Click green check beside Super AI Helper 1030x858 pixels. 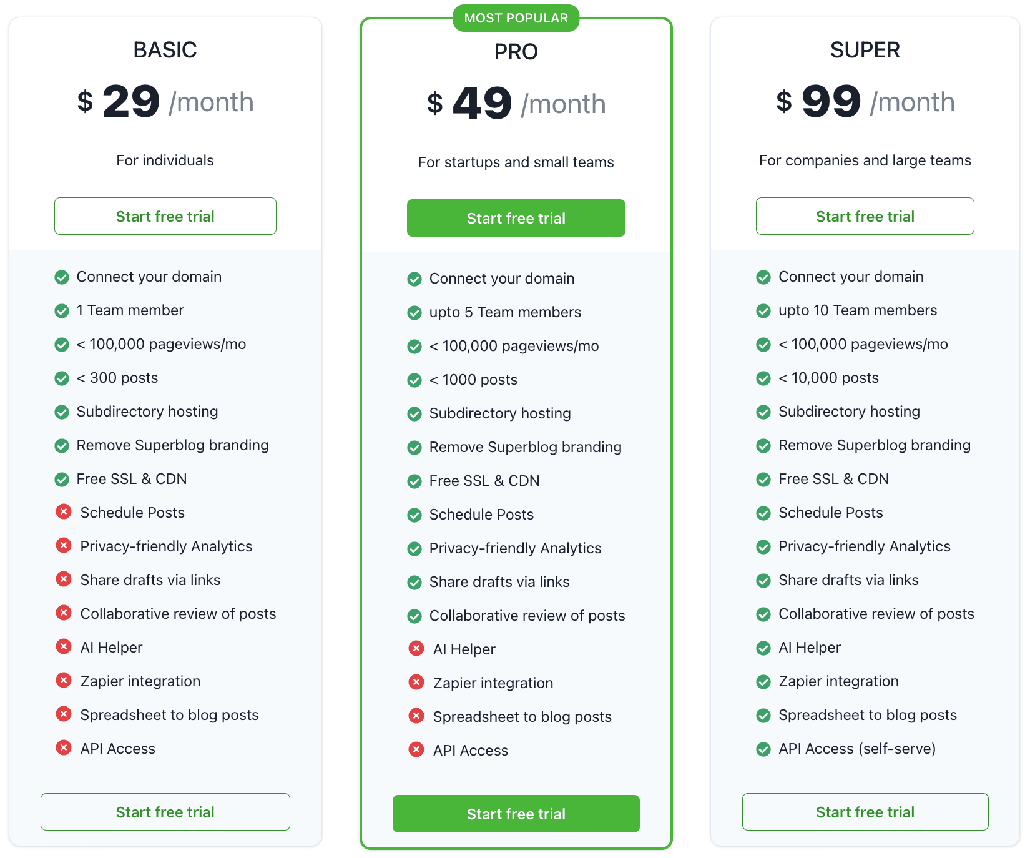(x=763, y=648)
